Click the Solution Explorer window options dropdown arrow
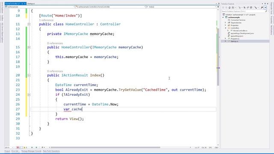This screenshot has width=274, height=154. 262,4
